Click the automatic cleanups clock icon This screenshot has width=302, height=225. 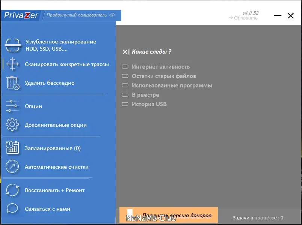(x=12, y=166)
